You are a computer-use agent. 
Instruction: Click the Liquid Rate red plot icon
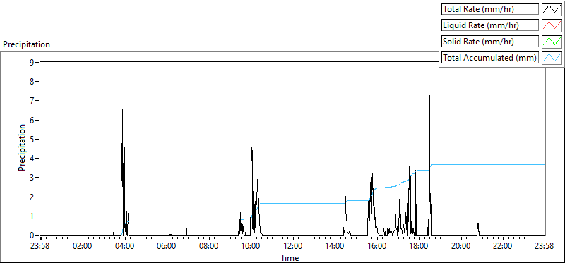[552, 25]
